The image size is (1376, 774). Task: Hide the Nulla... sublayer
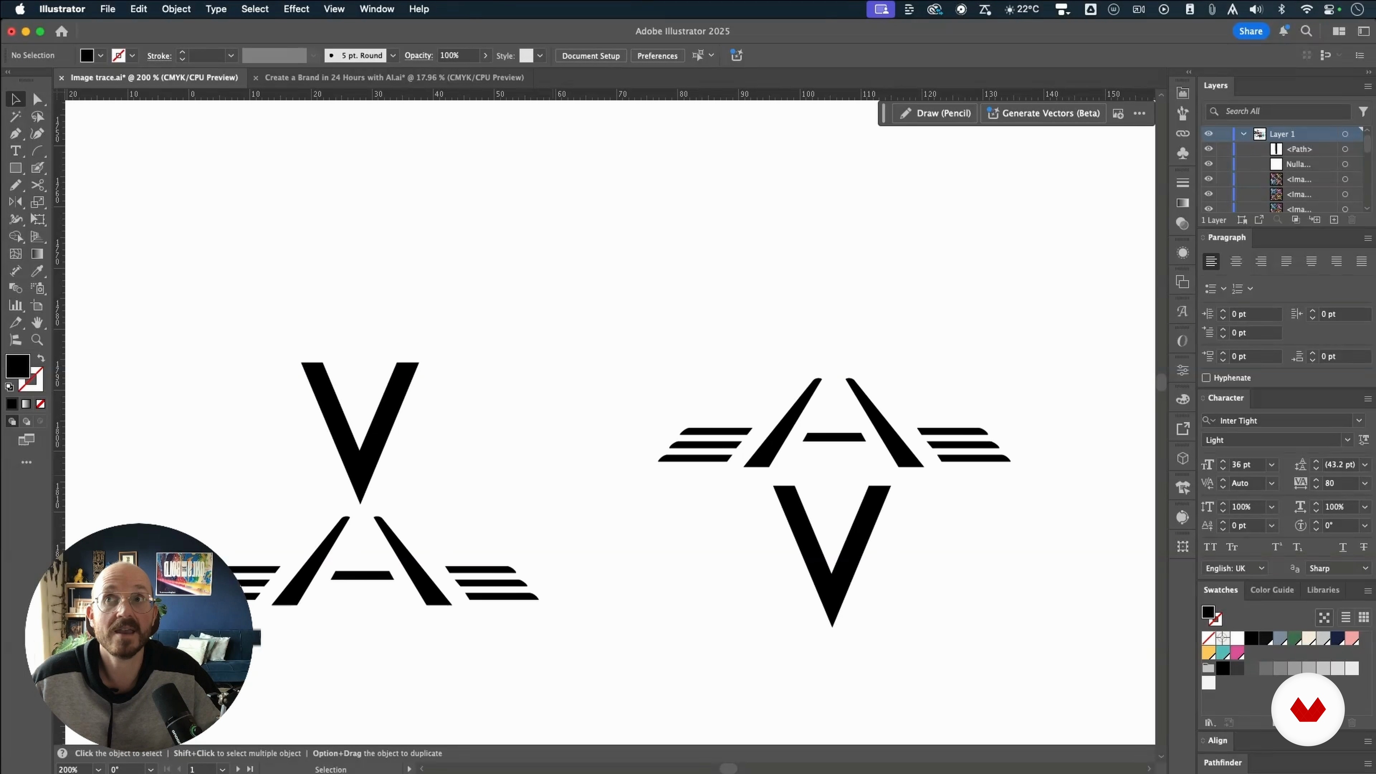coord(1209,164)
